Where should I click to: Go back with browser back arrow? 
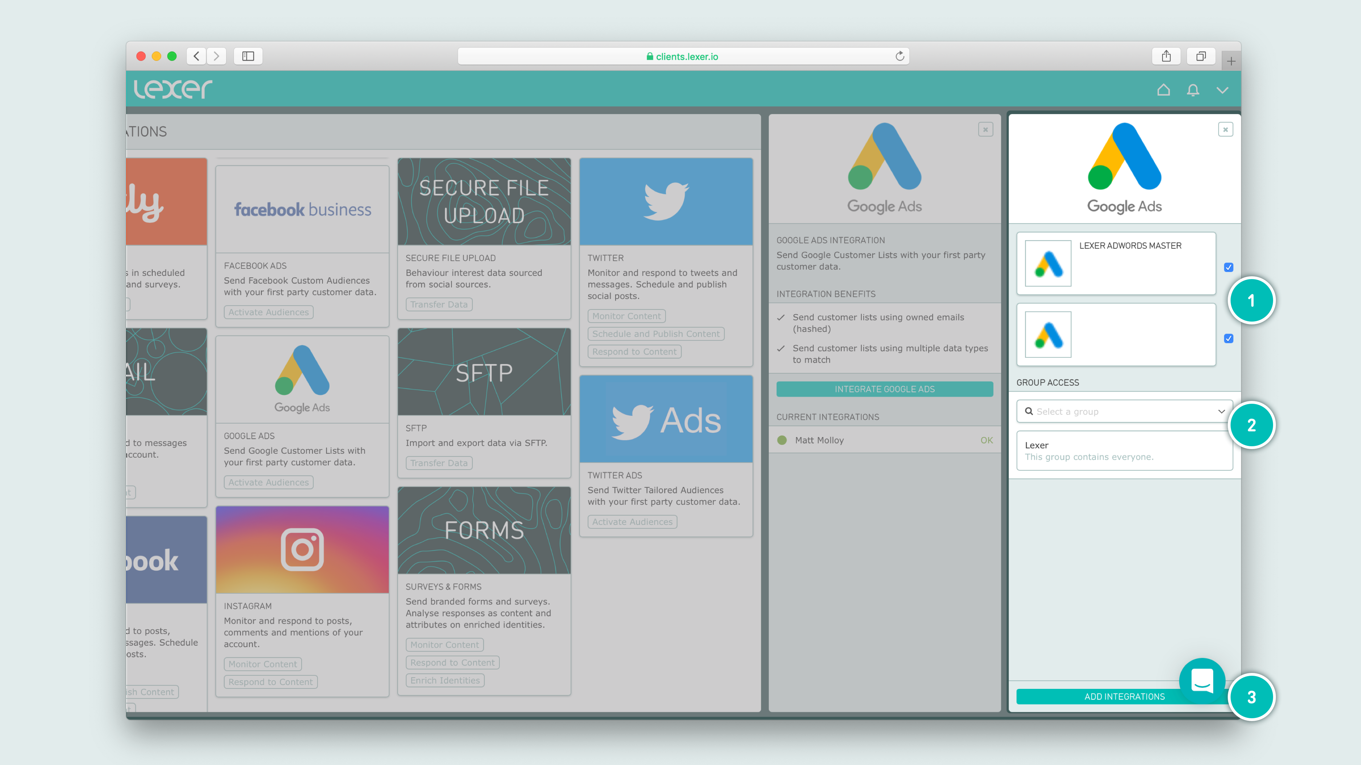click(x=197, y=56)
